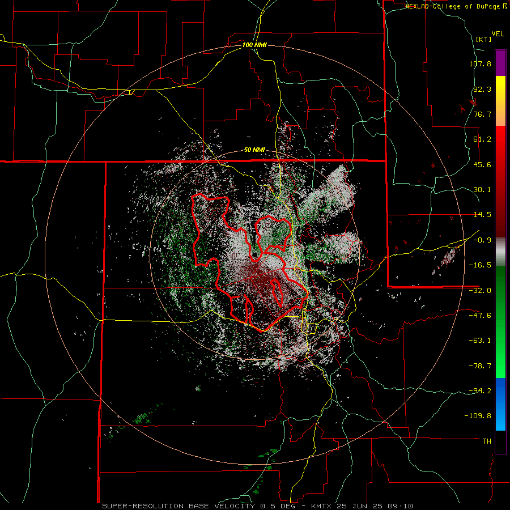Select the 30.1 scale value
Screen dimensions: 510x510
482,190
